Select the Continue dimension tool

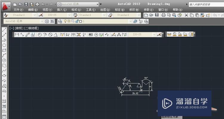(x=73, y=35)
